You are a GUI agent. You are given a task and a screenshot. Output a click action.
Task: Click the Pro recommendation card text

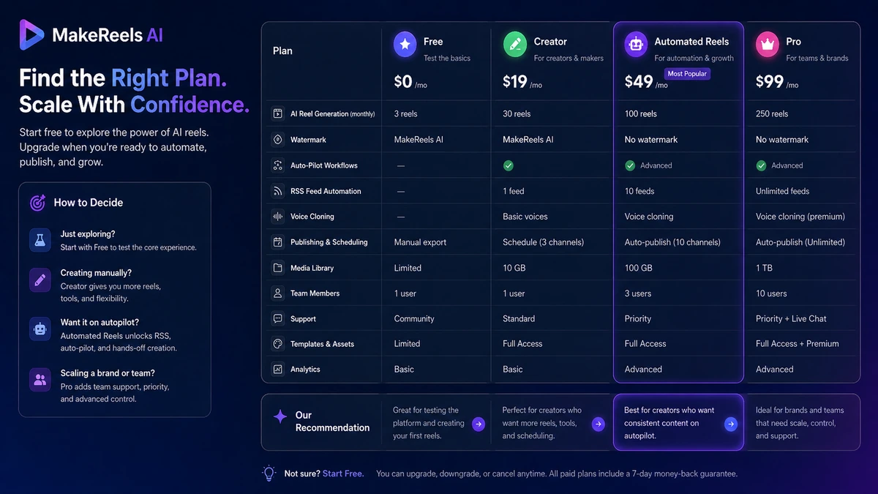(800, 423)
